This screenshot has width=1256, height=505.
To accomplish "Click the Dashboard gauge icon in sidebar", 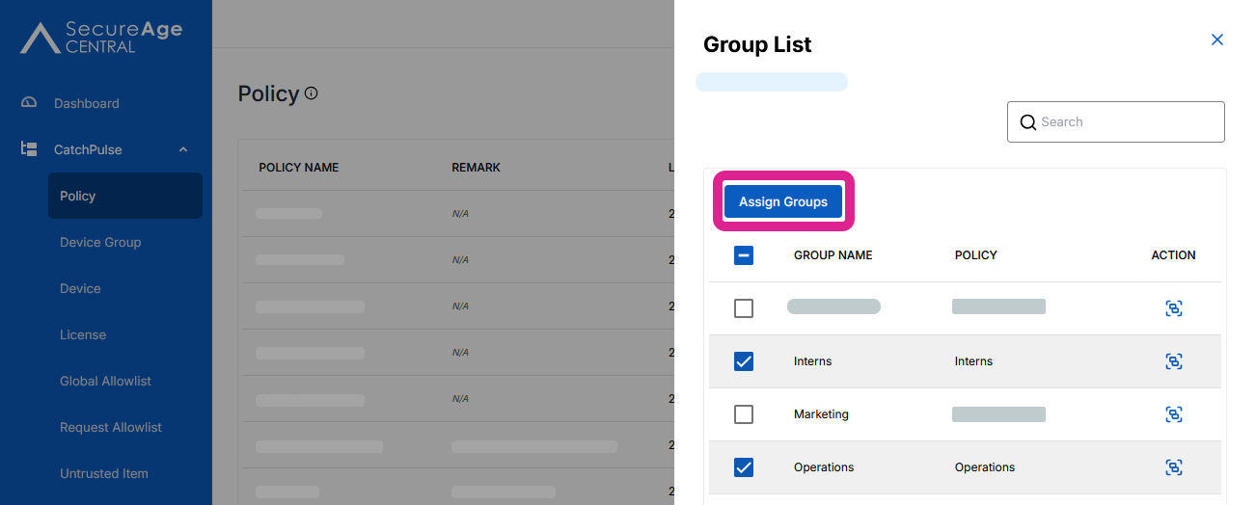I will (x=29, y=103).
